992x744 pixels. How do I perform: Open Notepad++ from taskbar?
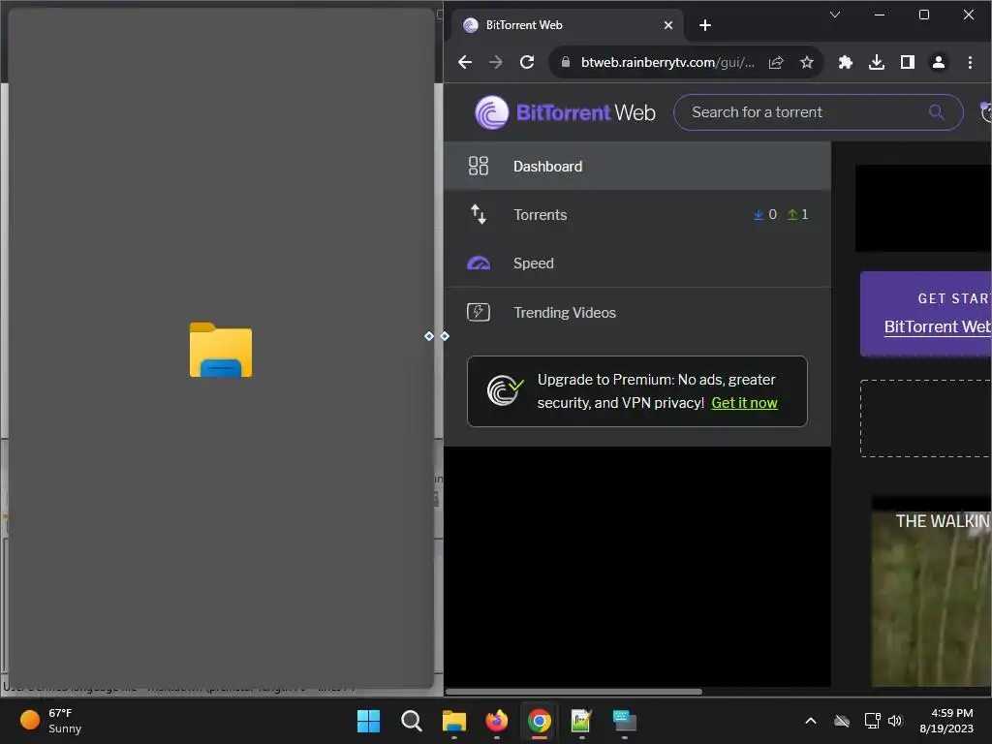(x=581, y=721)
